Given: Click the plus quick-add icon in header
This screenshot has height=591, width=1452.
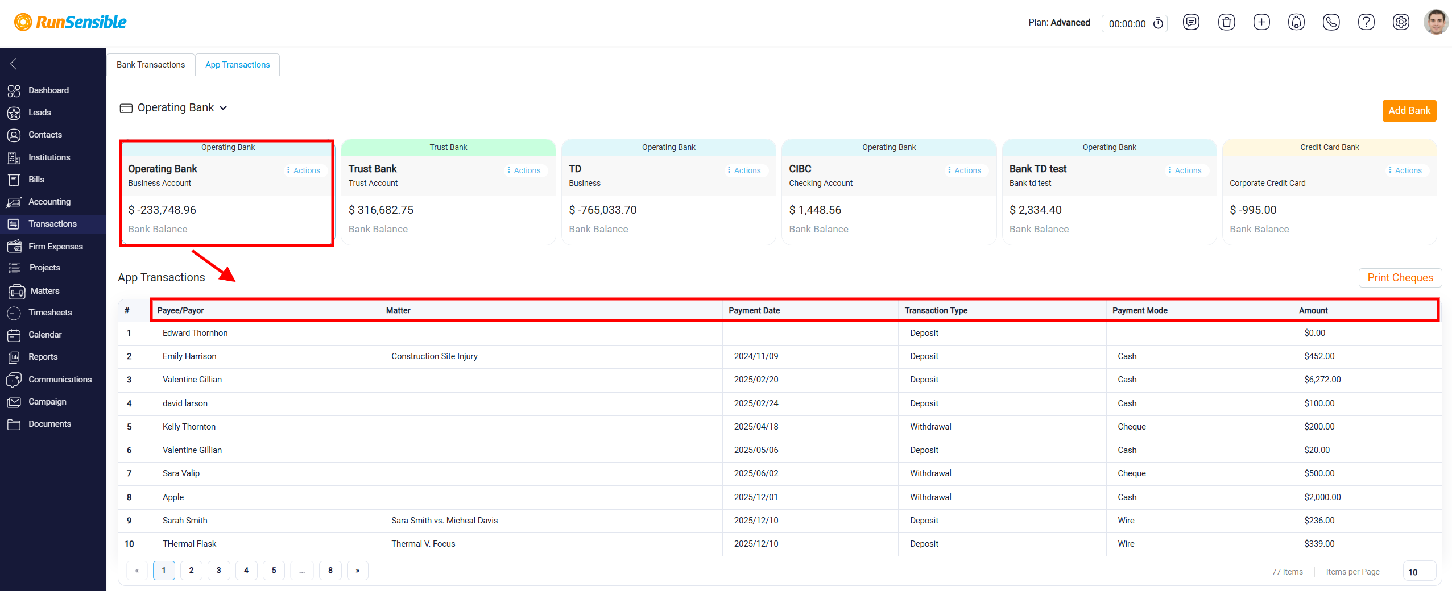Looking at the screenshot, I should (1261, 22).
